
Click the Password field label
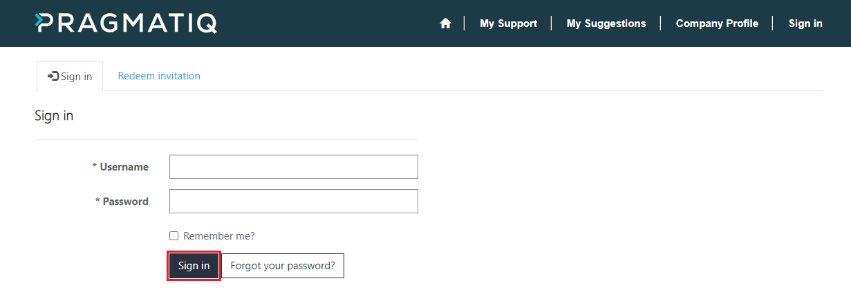125,202
